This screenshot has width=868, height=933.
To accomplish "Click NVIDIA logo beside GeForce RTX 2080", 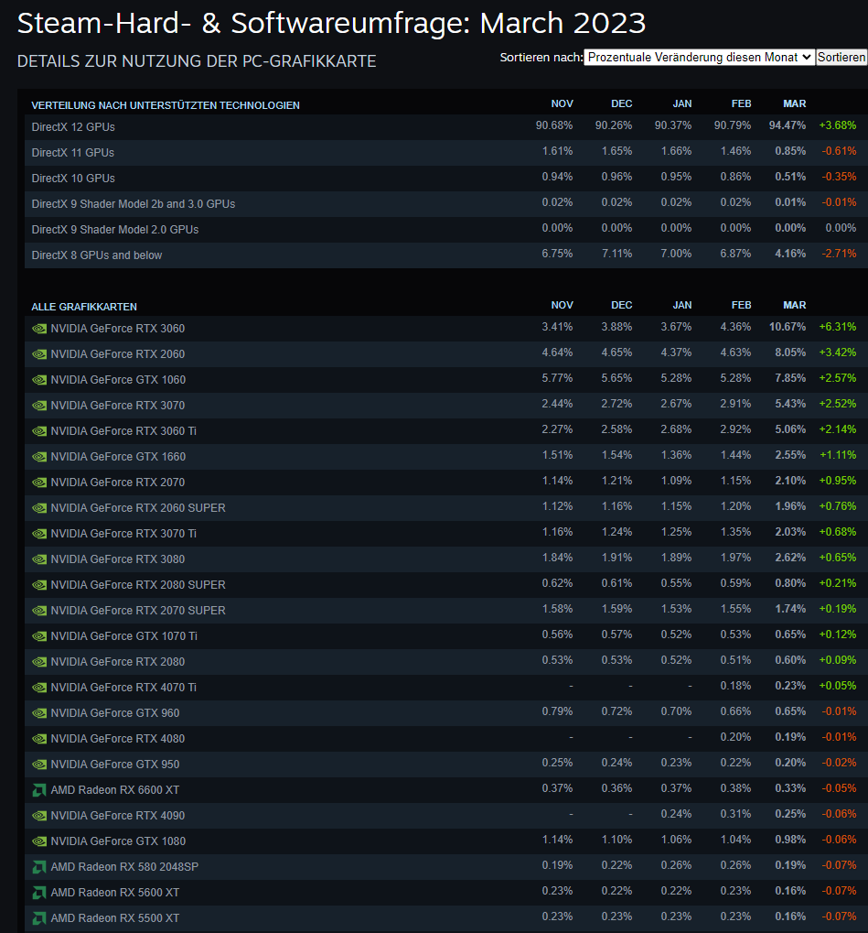I will (39, 661).
